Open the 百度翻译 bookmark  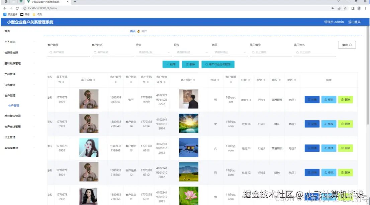(10, 14)
